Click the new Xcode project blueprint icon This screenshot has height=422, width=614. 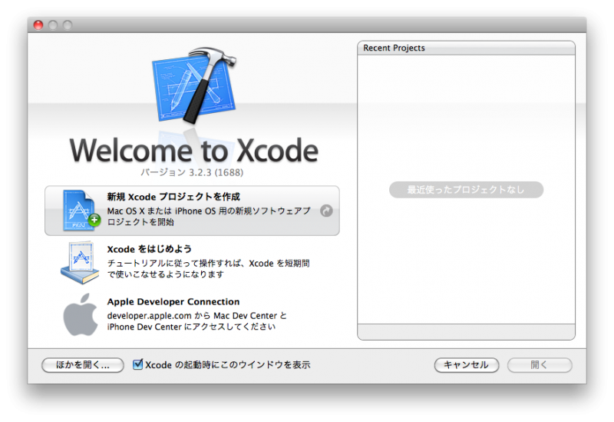[x=81, y=211]
